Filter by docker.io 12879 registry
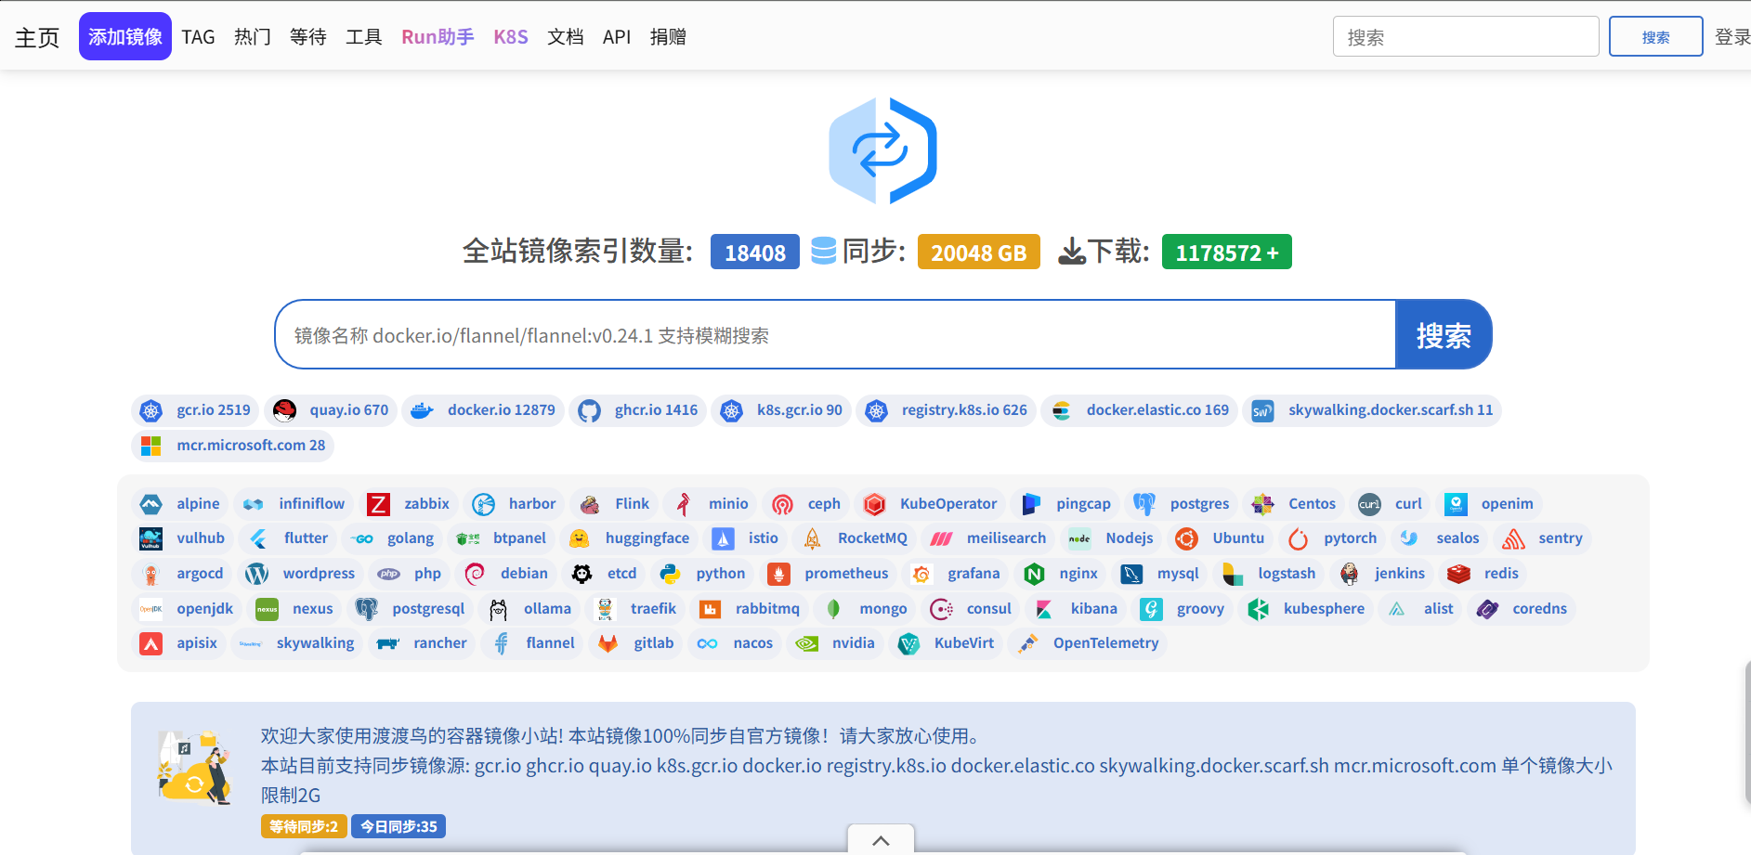The width and height of the screenshot is (1751, 855). point(483,410)
